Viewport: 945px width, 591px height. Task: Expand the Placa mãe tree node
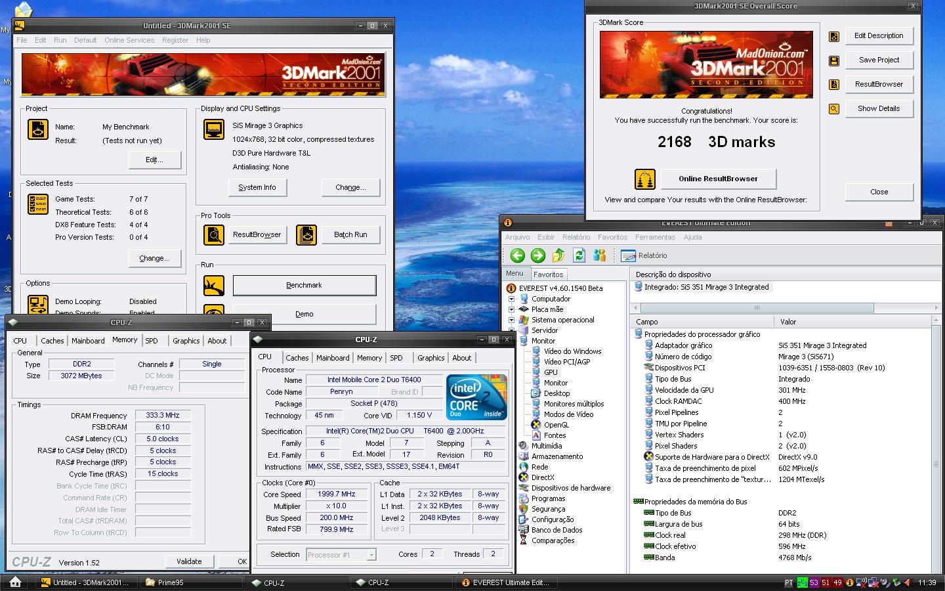(512, 309)
